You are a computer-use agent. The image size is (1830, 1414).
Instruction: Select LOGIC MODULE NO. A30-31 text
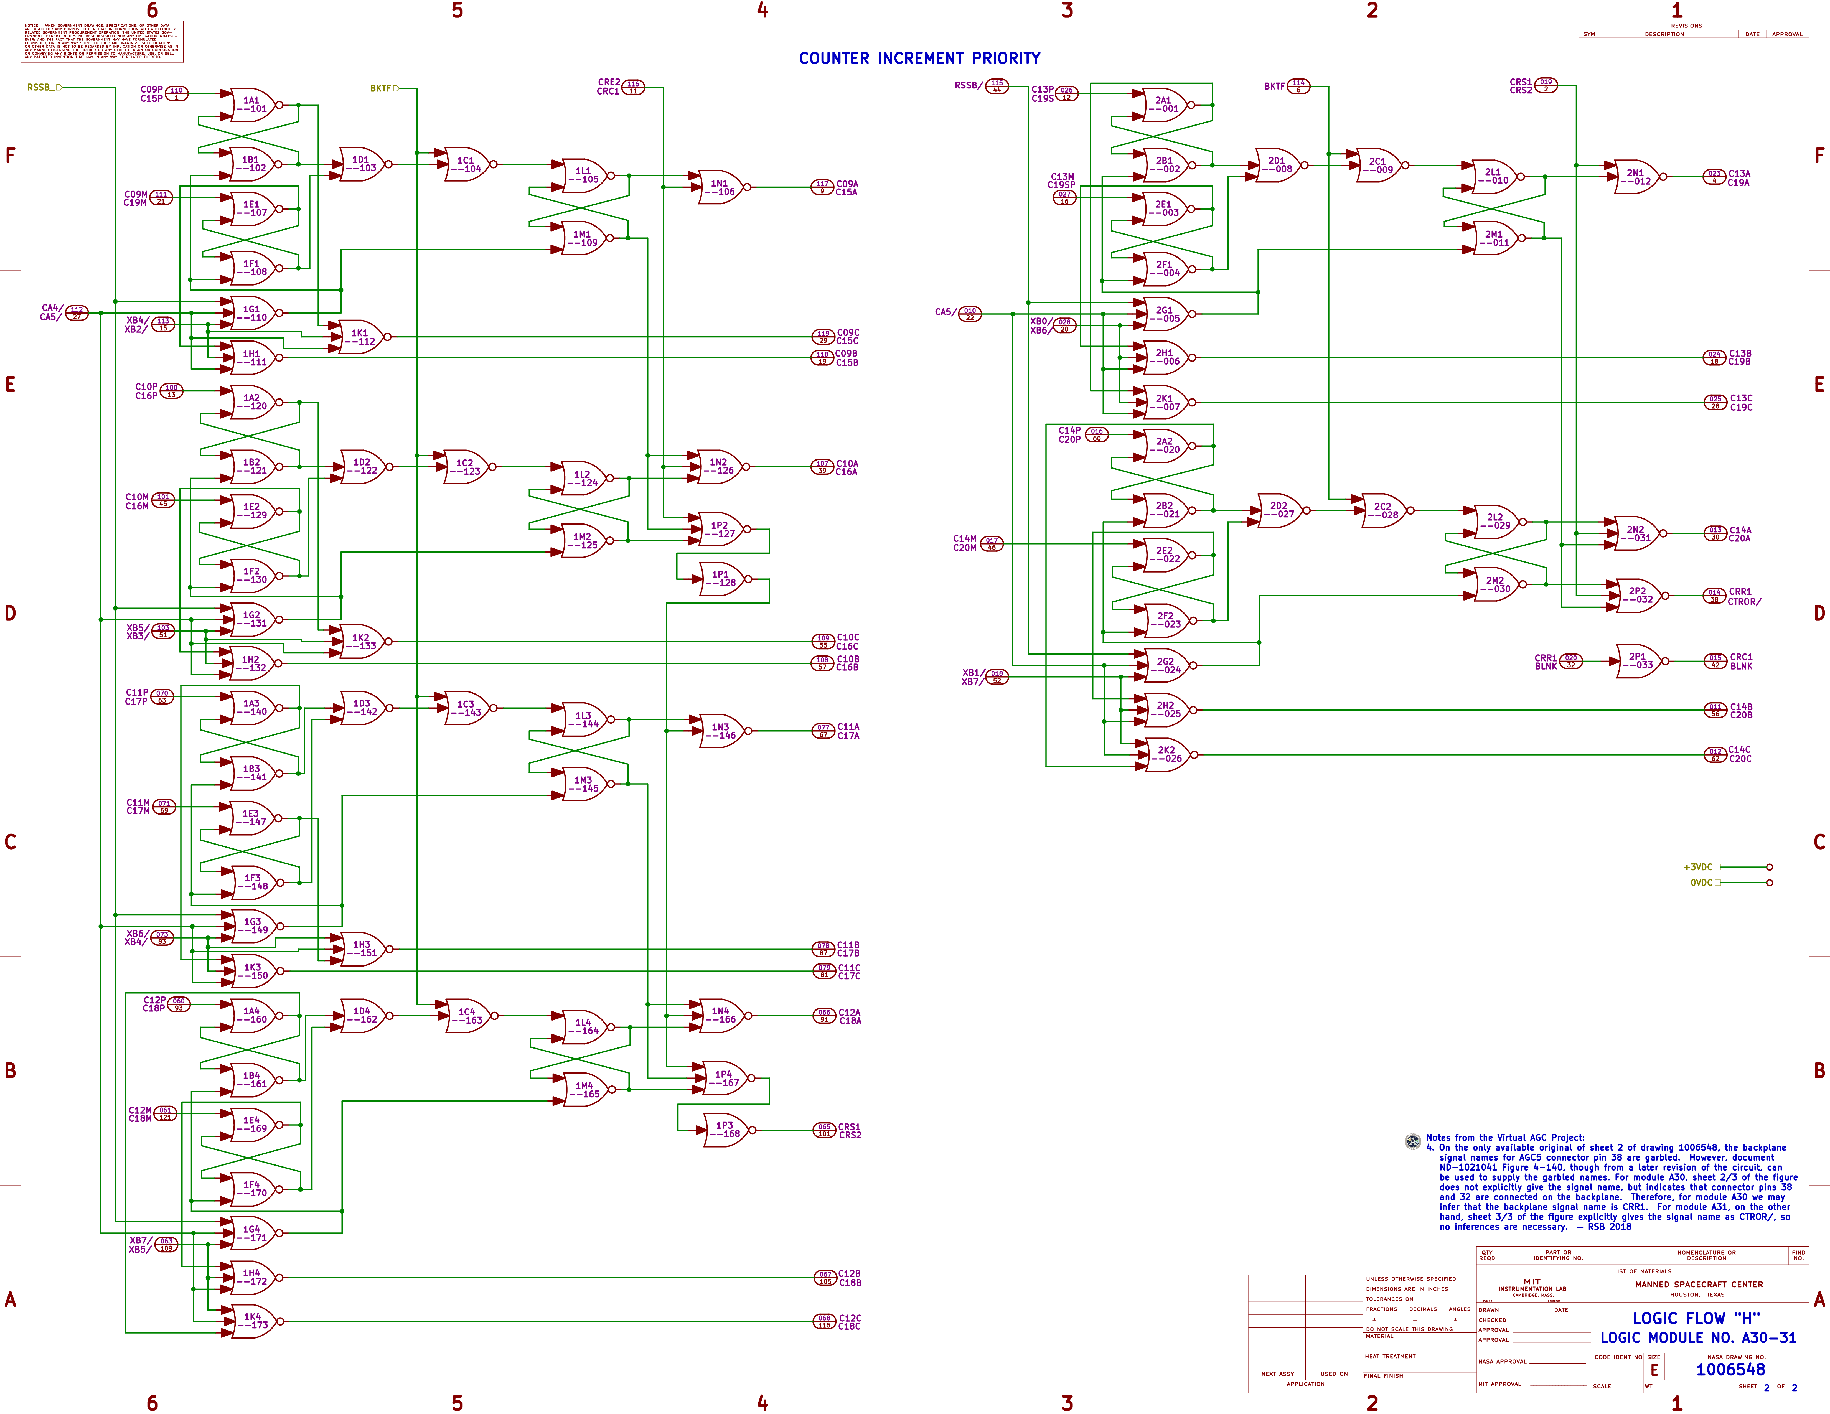tap(1699, 1338)
